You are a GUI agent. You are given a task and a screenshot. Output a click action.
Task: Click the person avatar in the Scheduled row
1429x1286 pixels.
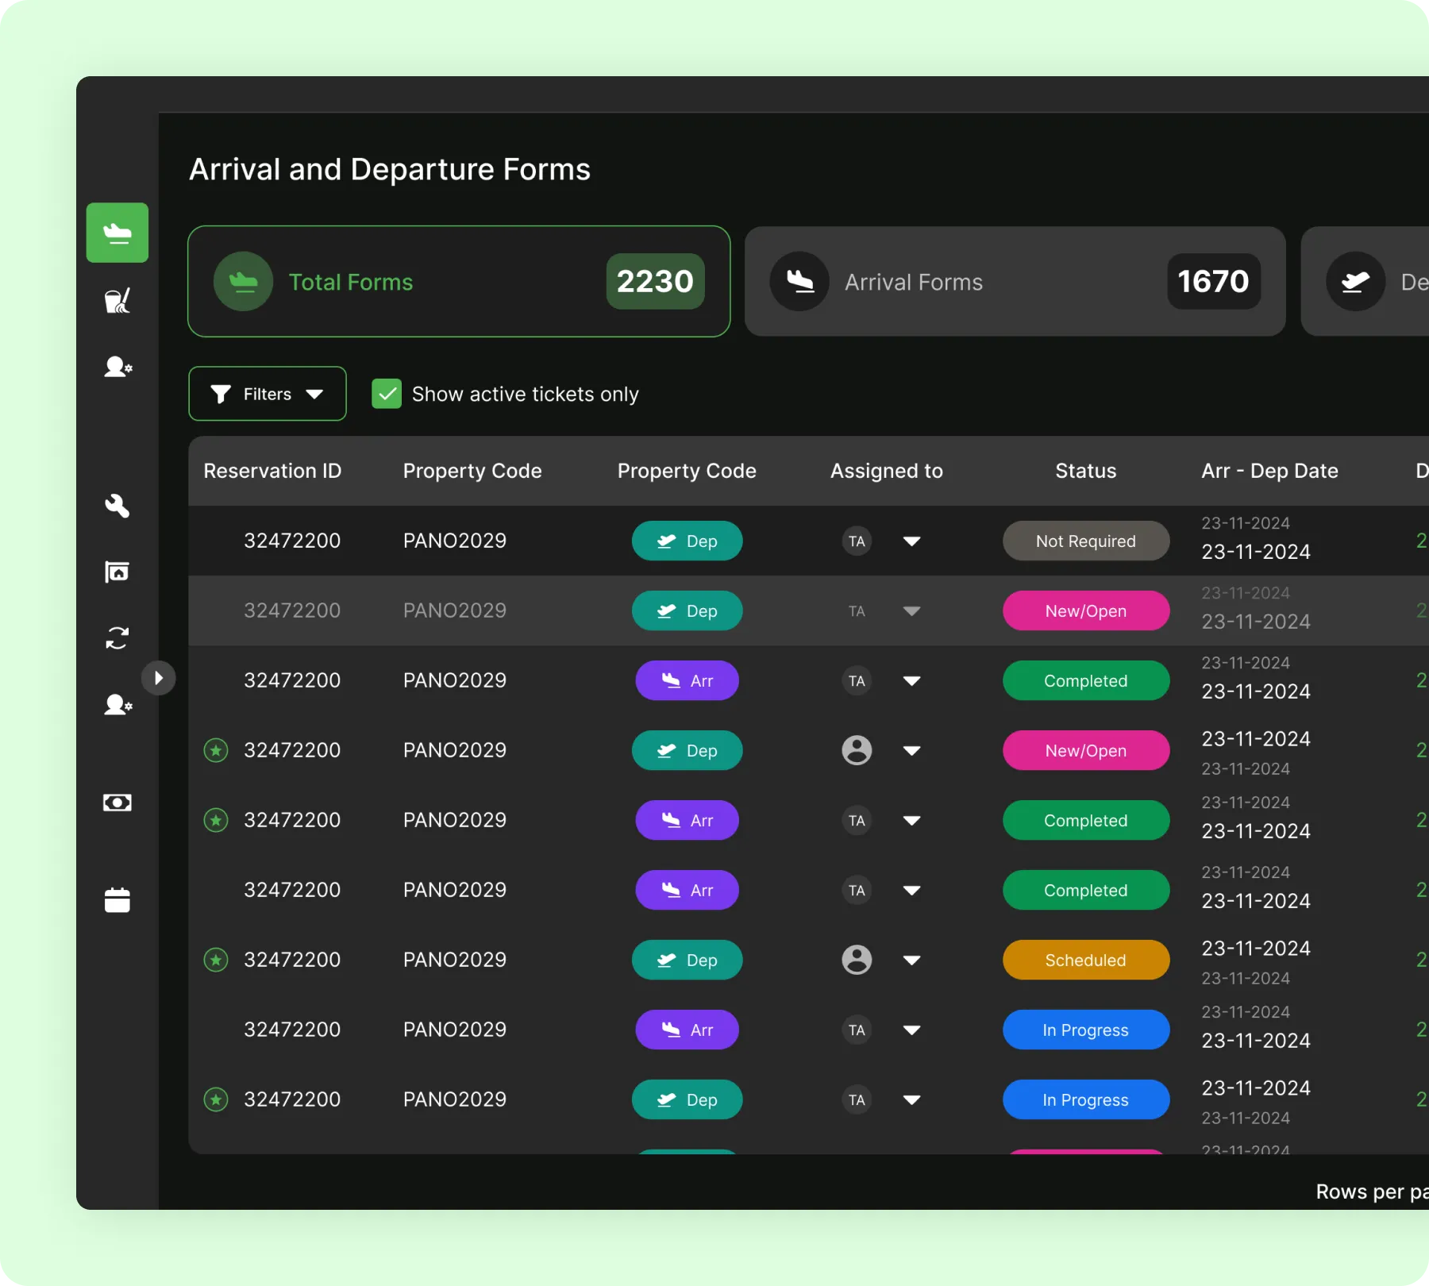[857, 960]
